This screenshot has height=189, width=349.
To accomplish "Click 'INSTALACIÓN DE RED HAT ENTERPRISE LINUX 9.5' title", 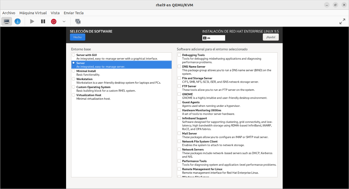I will (241, 31).
